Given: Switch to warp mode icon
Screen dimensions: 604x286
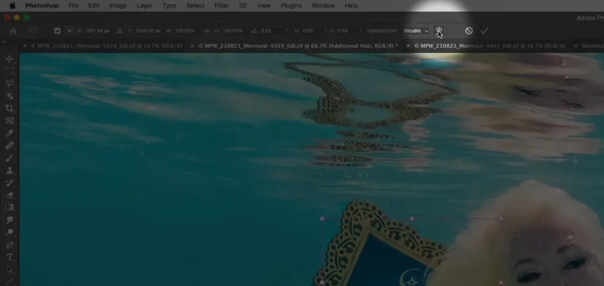Looking at the screenshot, I should click(439, 30).
